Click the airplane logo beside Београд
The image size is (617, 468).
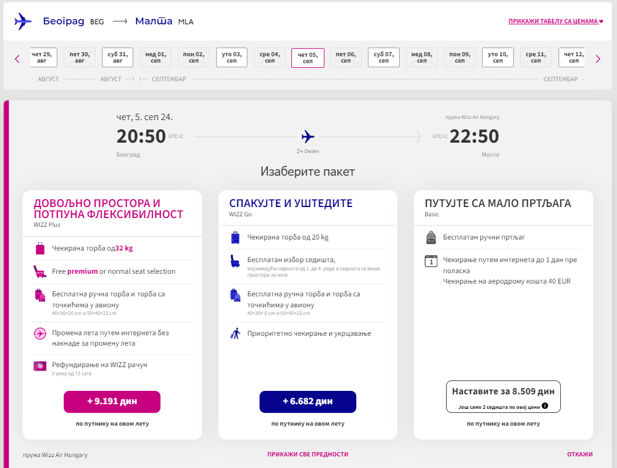(23, 21)
